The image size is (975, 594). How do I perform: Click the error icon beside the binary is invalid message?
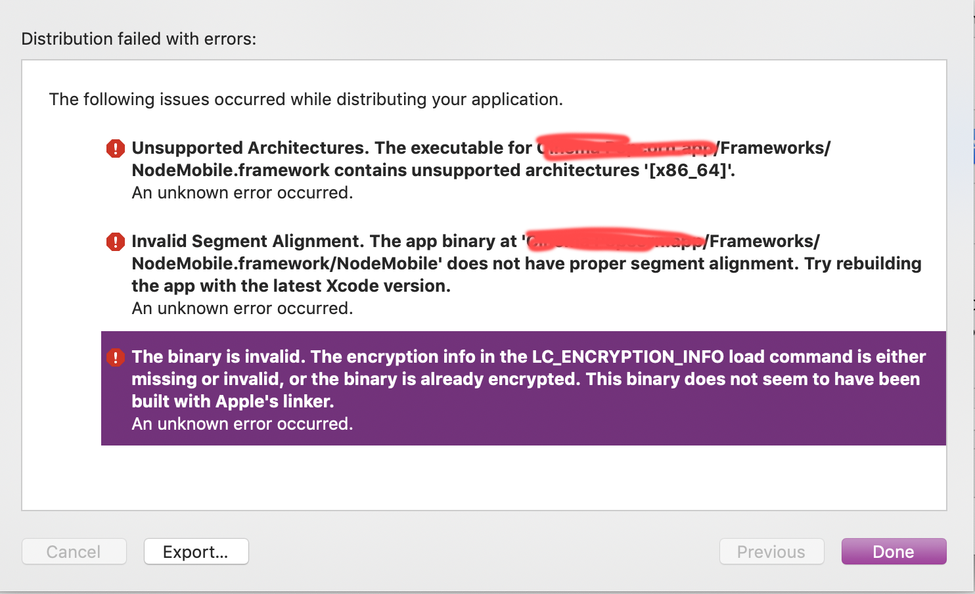pyautogui.click(x=115, y=357)
